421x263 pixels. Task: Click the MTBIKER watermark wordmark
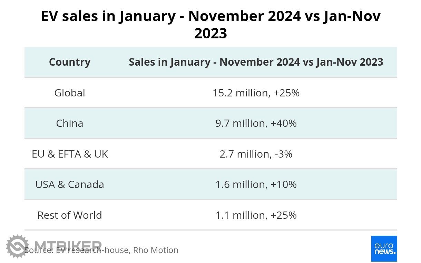tap(68, 244)
